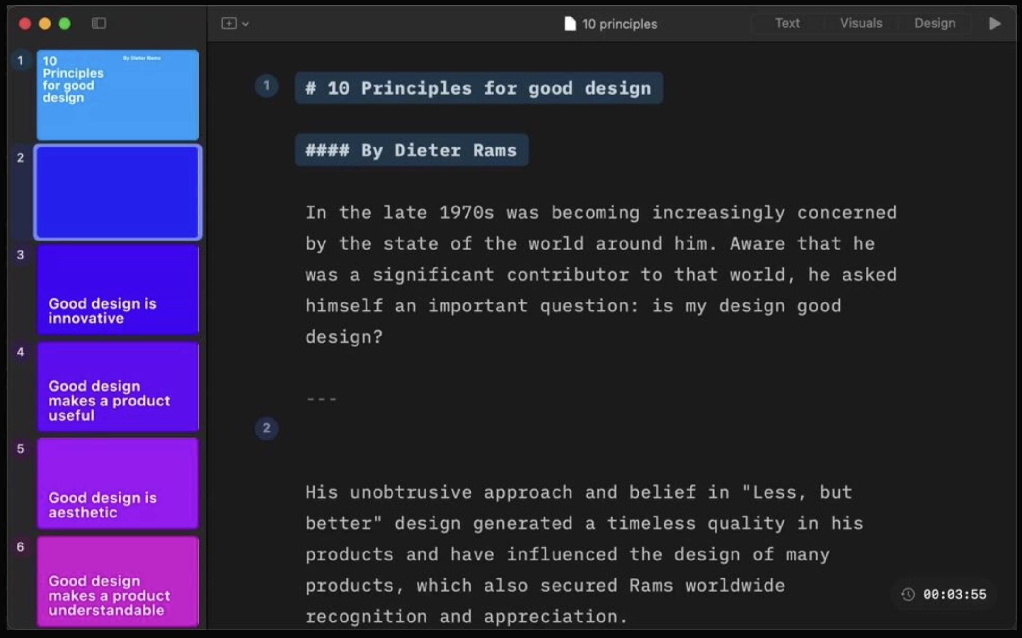
Task: Switch to the Text tab
Action: click(x=787, y=23)
